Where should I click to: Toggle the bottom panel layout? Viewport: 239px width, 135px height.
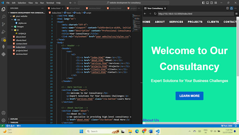coord(207,3)
